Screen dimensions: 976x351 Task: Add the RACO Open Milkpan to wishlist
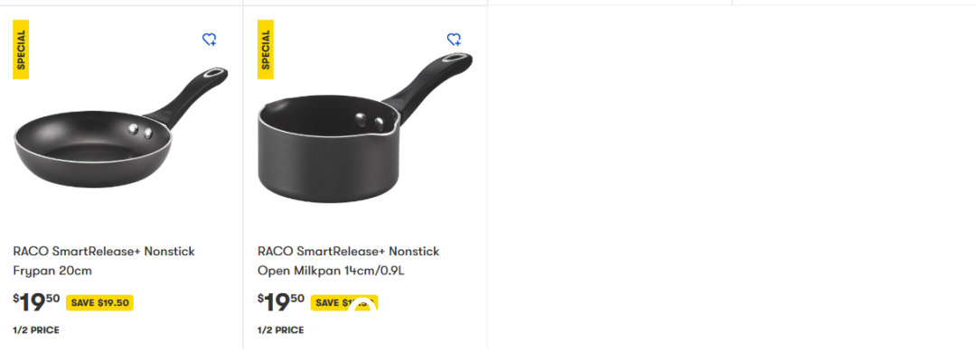coord(455,40)
